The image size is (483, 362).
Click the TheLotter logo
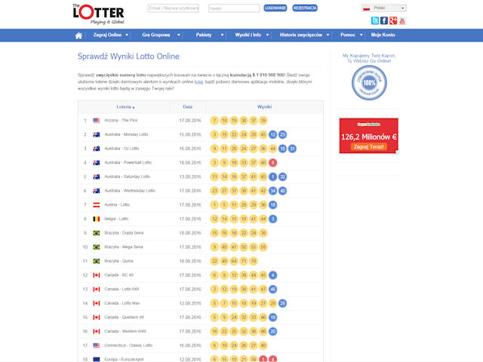tap(97, 14)
